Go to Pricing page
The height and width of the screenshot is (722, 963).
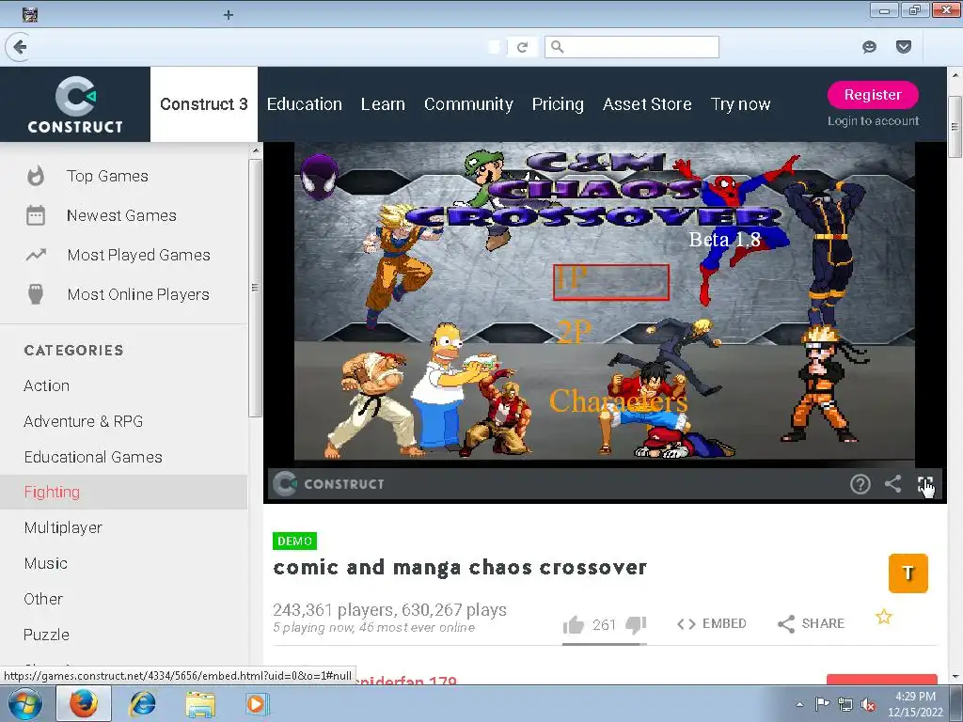[x=558, y=104]
